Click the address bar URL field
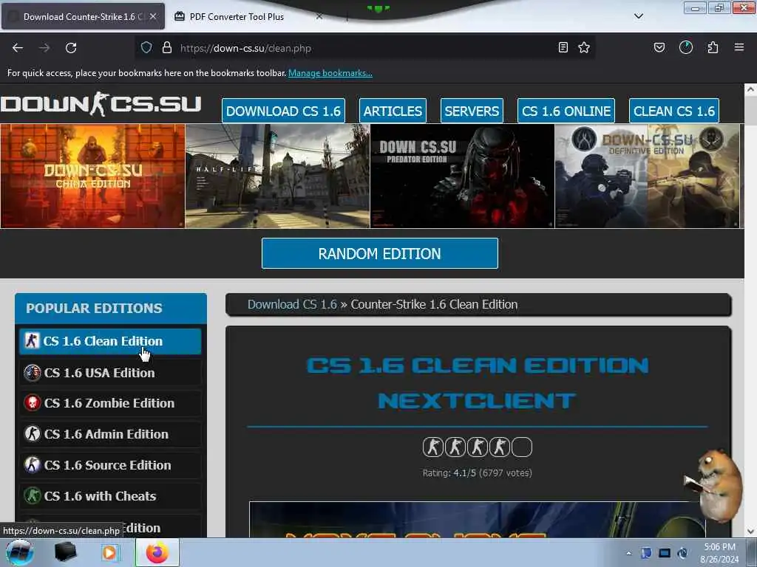The height and width of the screenshot is (567, 757). (x=364, y=48)
